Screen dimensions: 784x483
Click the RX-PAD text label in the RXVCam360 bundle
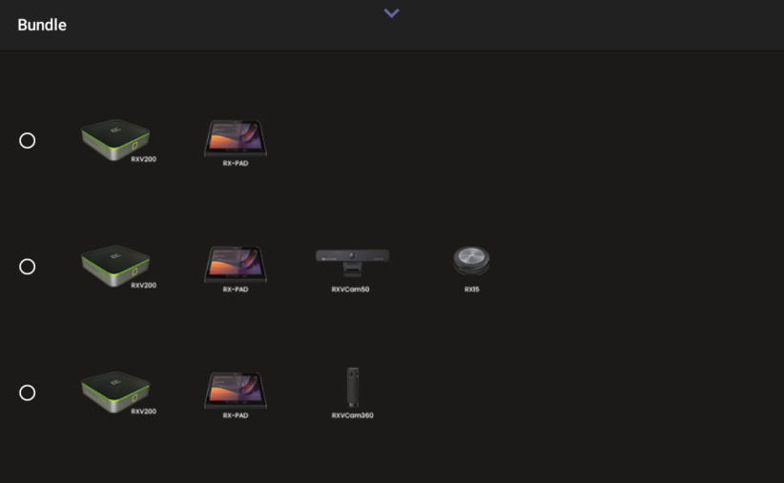(236, 415)
